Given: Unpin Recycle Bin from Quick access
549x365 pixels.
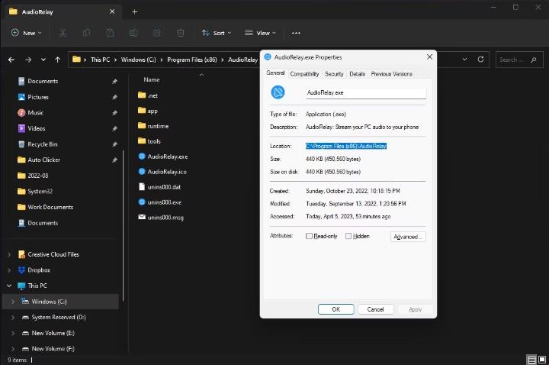Looking at the screenshot, I should pyautogui.click(x=114, y=144).
